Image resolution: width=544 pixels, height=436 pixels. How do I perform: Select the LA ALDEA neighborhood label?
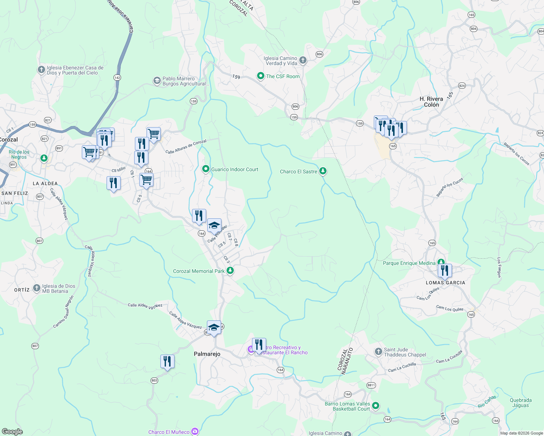(x=45, y=183)
